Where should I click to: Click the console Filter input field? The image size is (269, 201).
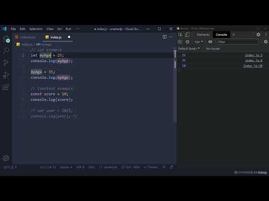(x=238, y=42)
